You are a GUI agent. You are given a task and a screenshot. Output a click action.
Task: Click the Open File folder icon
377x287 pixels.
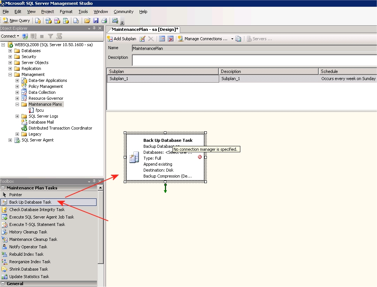(87, 21)
